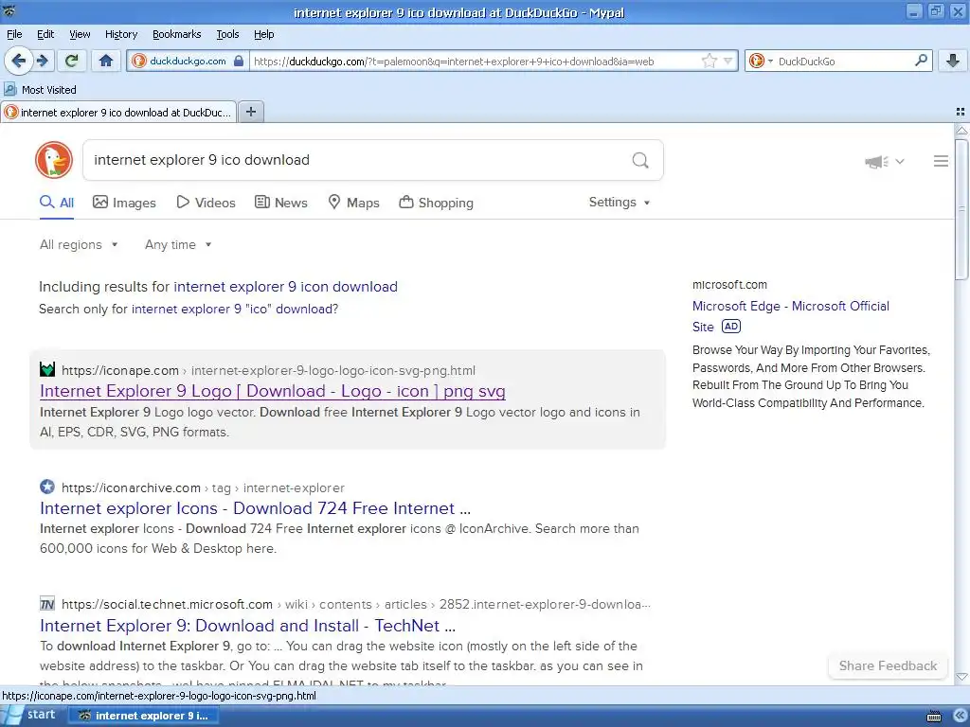The image size is (970, 727).
Task: Open the Tools menu
Action: click(227, 34)
